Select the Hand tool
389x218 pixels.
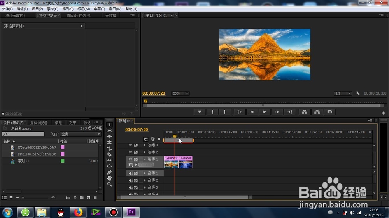pyautogui.click(x=109, y=178)
